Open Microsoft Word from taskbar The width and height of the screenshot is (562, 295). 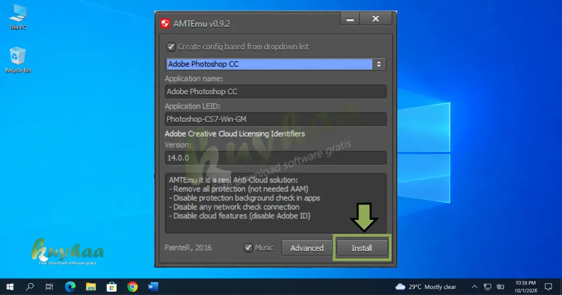pyautogui.click(x=154, y=287)
